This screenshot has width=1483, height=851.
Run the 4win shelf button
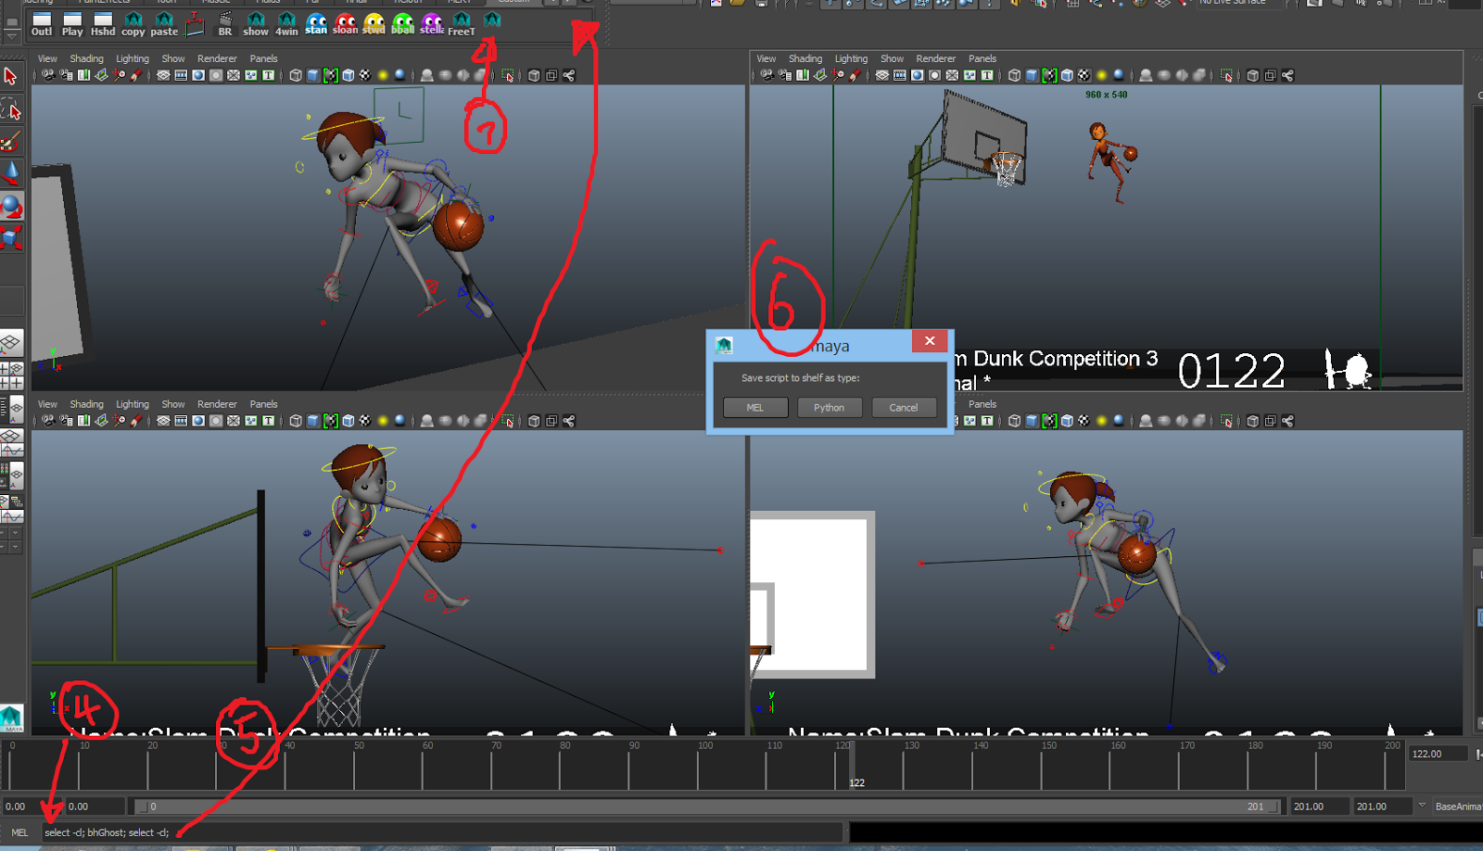click(x=286, y=24)
